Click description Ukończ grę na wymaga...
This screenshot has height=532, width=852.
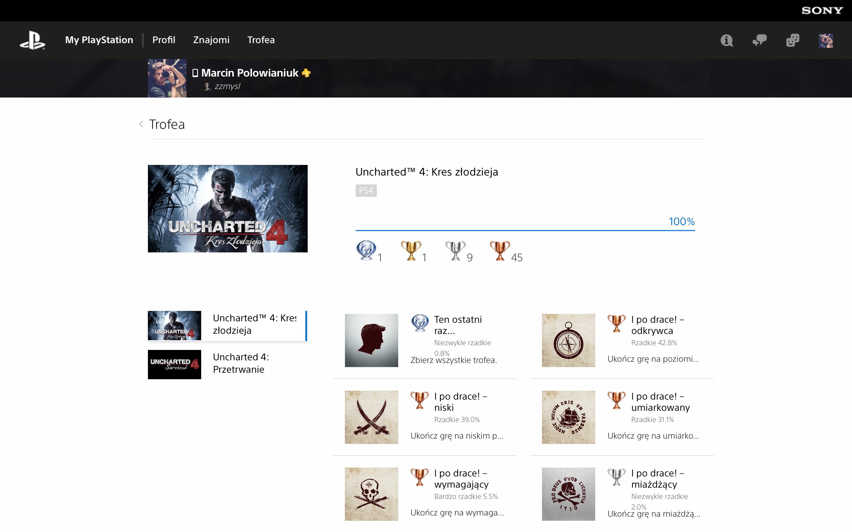[457, 513]
